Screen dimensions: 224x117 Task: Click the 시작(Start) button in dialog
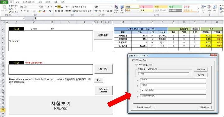click(x=201, y=69)
